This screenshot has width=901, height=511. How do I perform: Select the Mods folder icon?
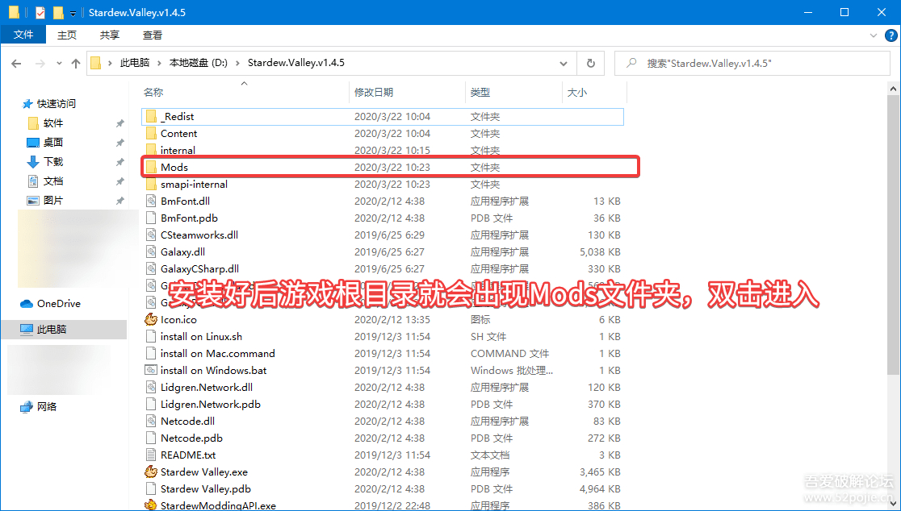[151, 167]
